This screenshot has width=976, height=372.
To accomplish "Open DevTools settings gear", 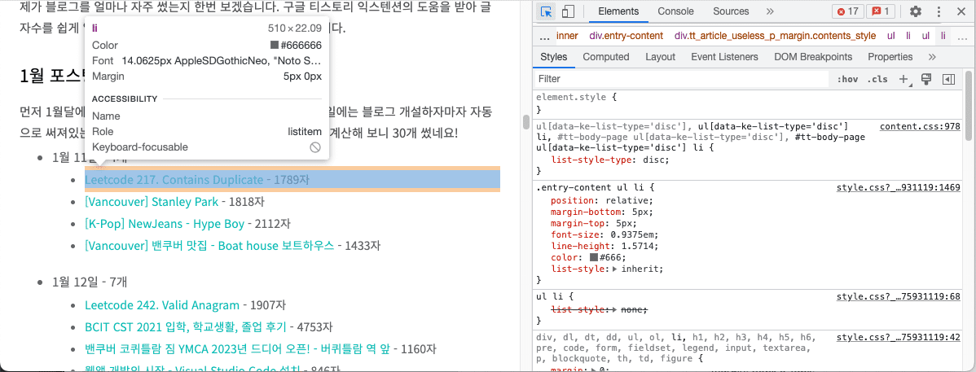I will pyautogui.click(x=916, y=11).
